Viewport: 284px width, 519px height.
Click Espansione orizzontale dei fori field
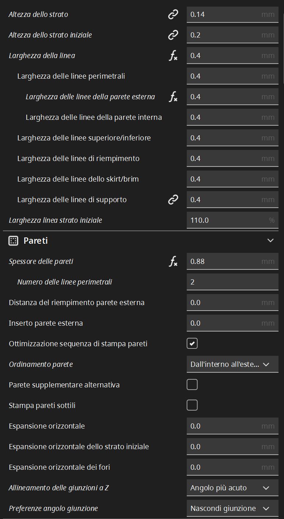tap(233, 467)
